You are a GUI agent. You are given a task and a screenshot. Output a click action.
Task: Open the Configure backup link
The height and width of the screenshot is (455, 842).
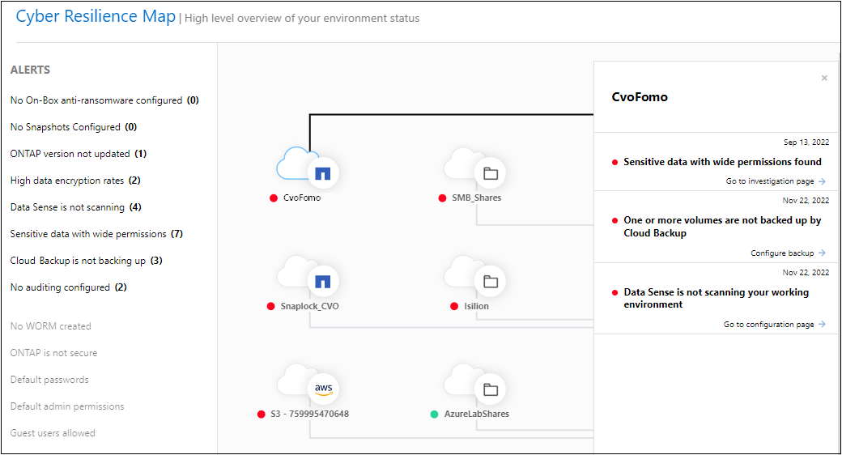pyautogui.click(x=782, y=253)
